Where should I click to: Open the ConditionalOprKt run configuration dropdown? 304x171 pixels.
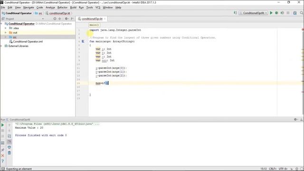coord(253,13)
